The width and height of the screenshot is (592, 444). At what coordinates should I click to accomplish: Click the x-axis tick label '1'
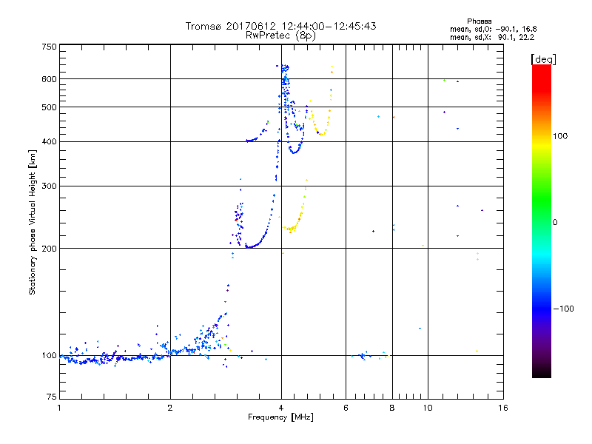pyautogui.click(x=59, y=408)
